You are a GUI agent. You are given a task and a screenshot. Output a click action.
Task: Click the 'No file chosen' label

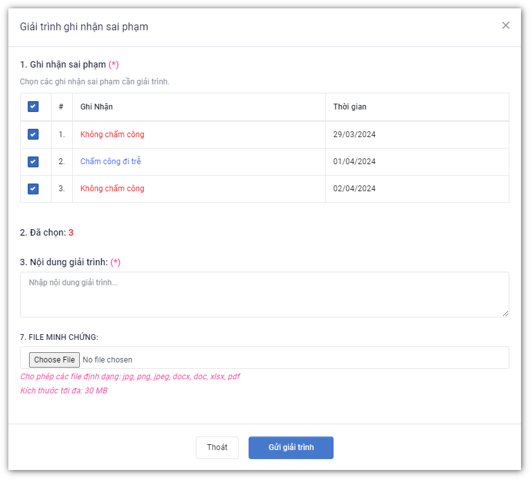[108, 360]
